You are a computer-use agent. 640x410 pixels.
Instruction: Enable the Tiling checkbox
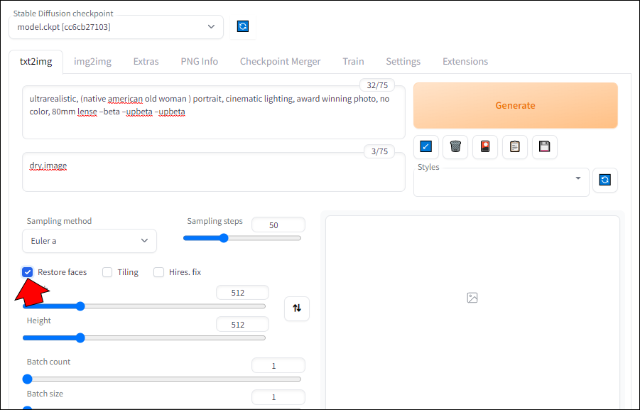click(x=107, y=272)
